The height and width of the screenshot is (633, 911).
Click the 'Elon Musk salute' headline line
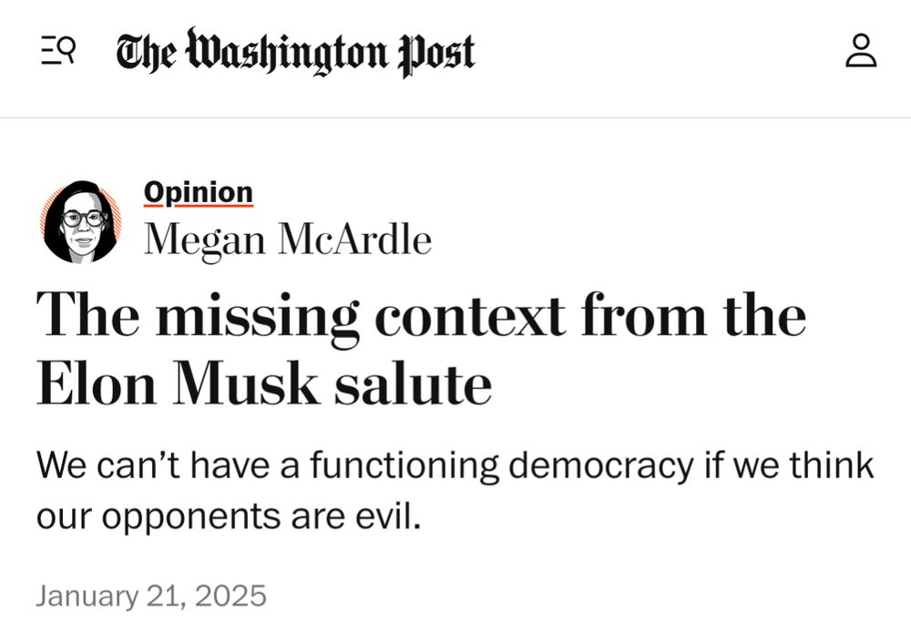(264, 384)
